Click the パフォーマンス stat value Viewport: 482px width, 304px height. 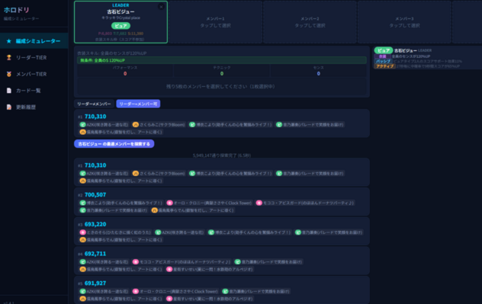tap(125, 74)
